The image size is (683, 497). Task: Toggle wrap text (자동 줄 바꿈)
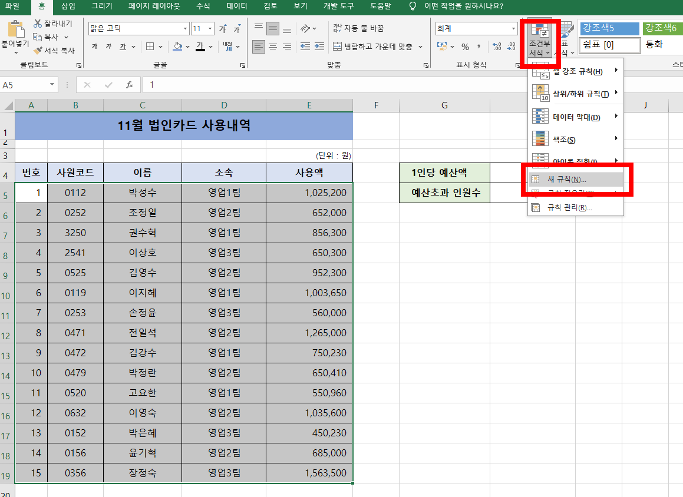pyautogui.click(x=358, y=28)
